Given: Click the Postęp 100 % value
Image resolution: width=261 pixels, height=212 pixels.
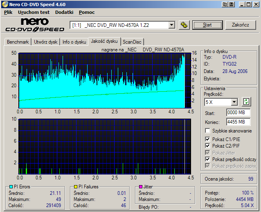Looking at the screenshot, I should (248, 193).
